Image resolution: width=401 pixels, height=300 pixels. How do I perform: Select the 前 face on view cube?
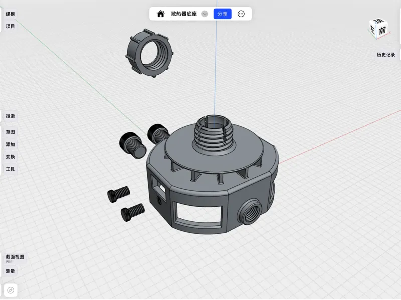pos(382,31)
